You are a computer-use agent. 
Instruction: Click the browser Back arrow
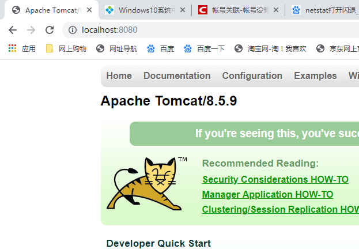click(x=13, y=30)
